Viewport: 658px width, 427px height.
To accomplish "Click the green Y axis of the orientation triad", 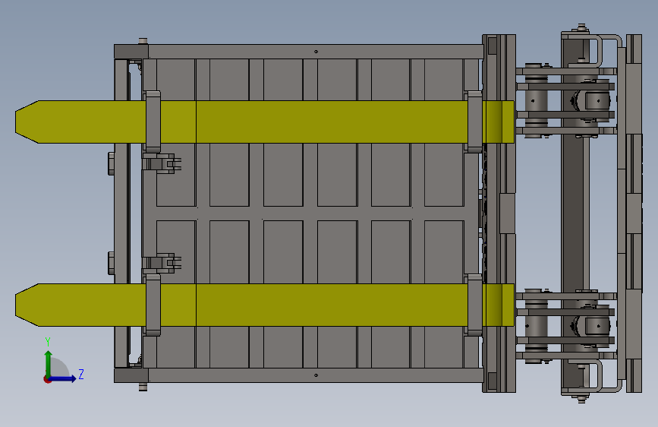I will tap(49, 364).
